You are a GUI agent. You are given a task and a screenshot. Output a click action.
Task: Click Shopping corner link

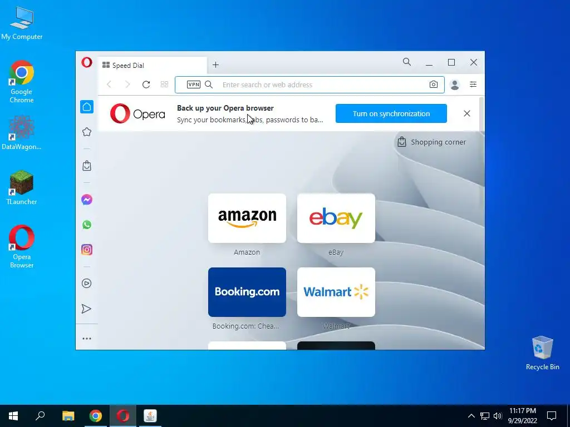432,142
